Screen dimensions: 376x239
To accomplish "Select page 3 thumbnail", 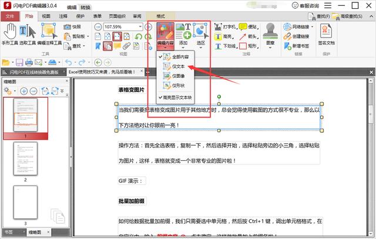I will [x=25, y=203].
